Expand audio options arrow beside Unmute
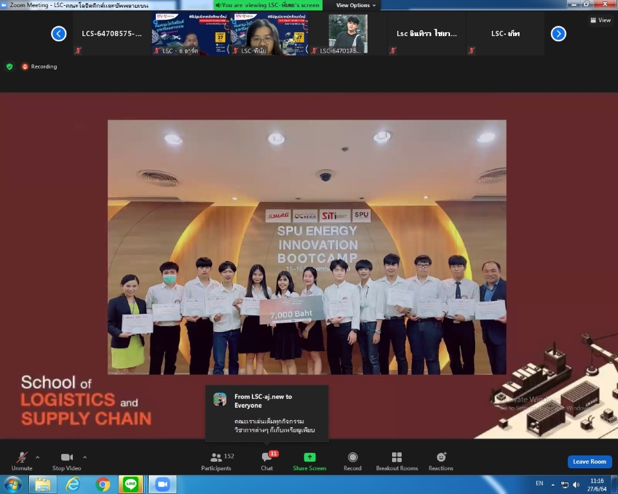The width and height of the screenshot is (618, 494). point(37,457)
